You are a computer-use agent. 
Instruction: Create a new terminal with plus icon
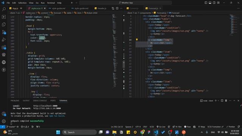[x=216, y=101]
